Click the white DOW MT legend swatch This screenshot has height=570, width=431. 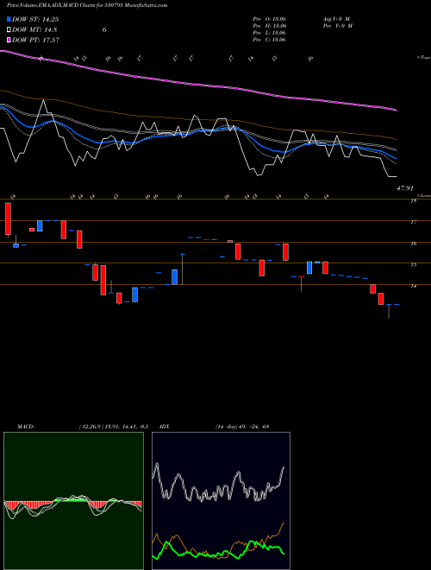click(9, 30)
